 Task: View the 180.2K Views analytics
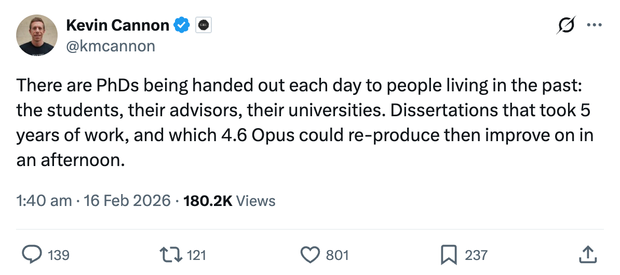[x=229, y=200]
